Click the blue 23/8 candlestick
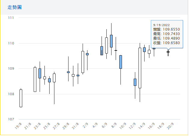The image size is (189, 136). [x=40, y=73]
